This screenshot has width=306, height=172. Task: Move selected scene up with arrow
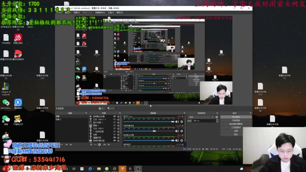(67, 145)
